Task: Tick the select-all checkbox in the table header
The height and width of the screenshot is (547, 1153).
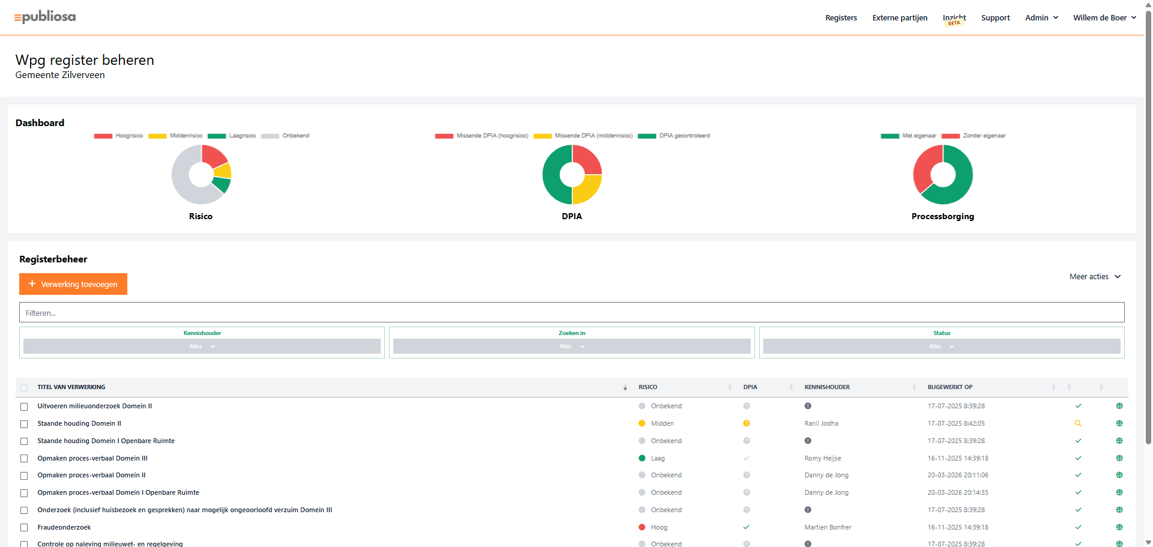Action: [24, 387]
